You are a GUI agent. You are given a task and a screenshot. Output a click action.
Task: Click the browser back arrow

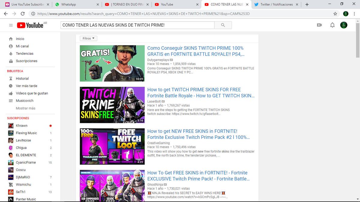6,14
